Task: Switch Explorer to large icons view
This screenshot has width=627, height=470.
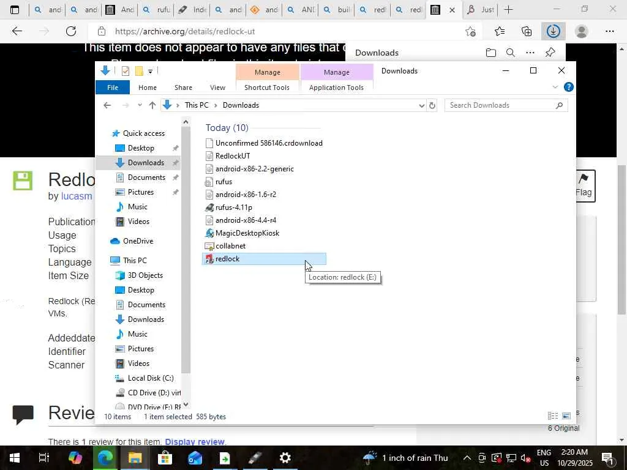Action: pyautogui.click(x=566, y=416)
